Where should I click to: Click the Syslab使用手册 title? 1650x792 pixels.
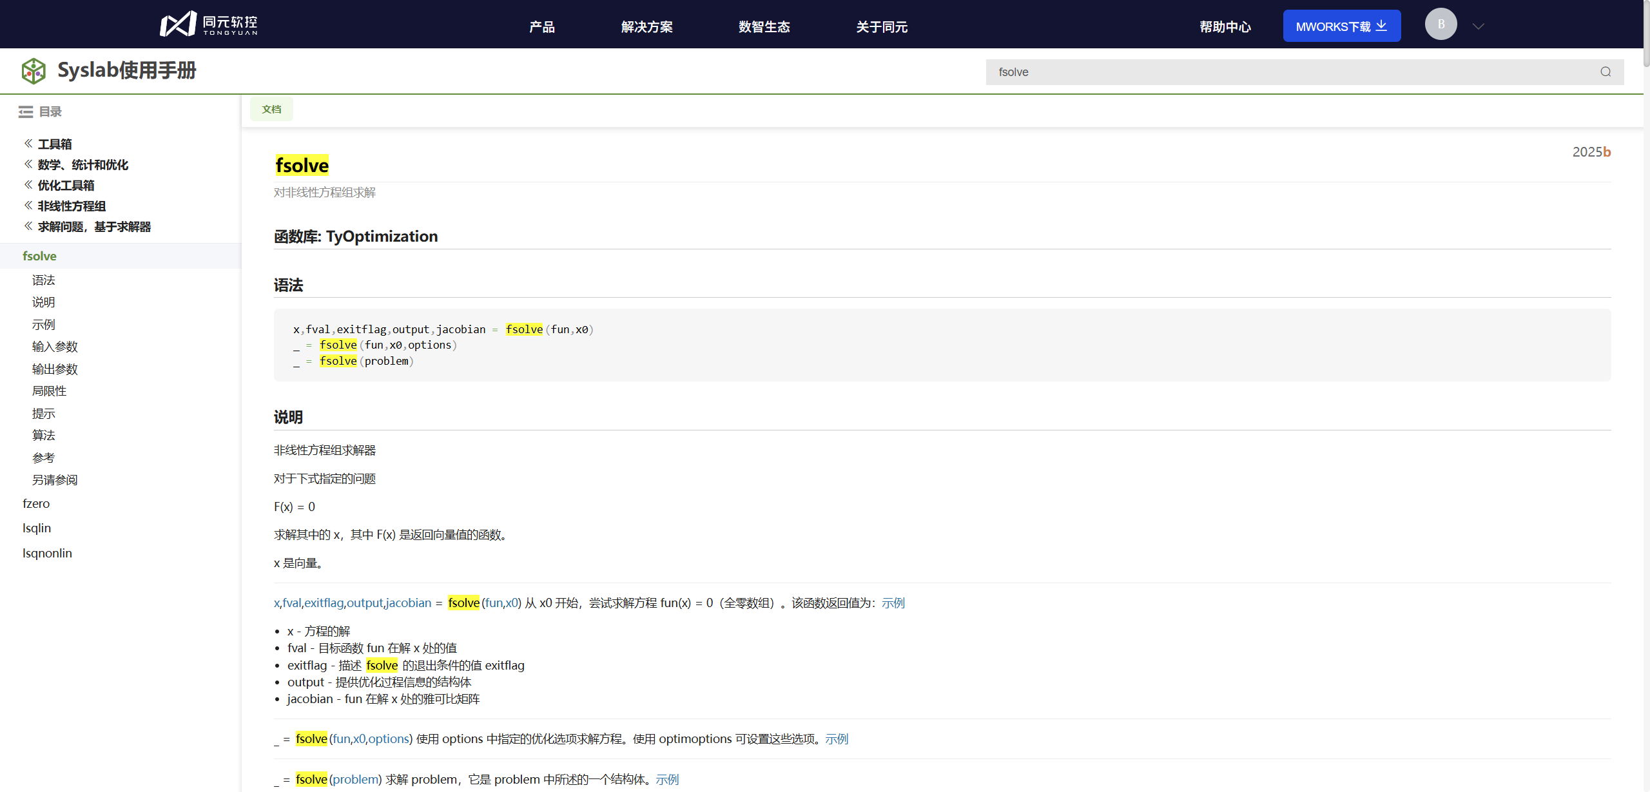pos(127,70)
